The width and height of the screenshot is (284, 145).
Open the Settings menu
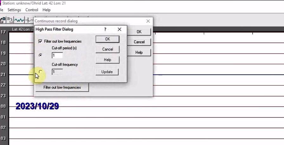click(x=14, y=10)
